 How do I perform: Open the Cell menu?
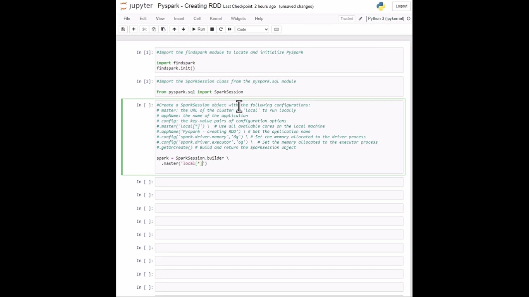pyautogui.click(x=197, y=19)
